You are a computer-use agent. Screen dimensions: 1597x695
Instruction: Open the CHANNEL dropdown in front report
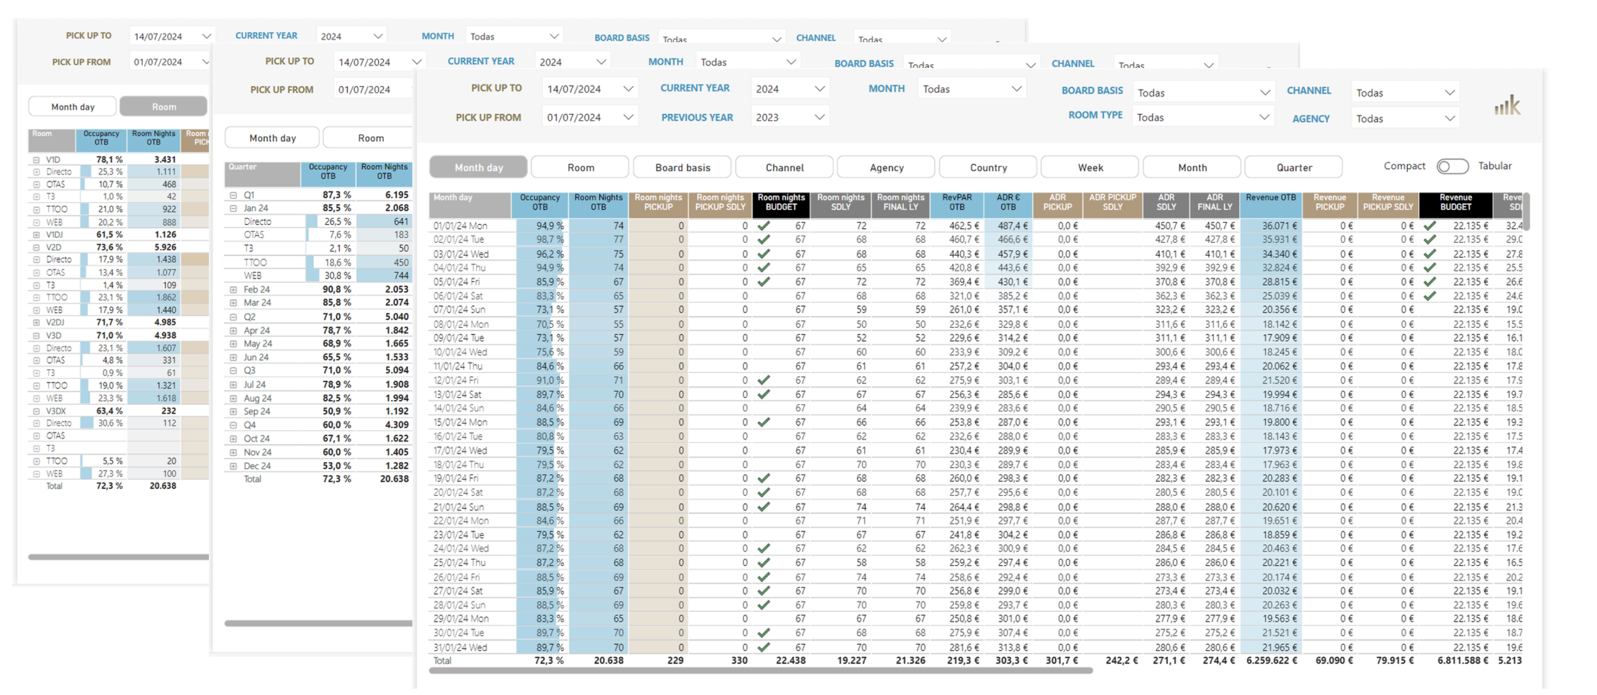(1405, 92)
